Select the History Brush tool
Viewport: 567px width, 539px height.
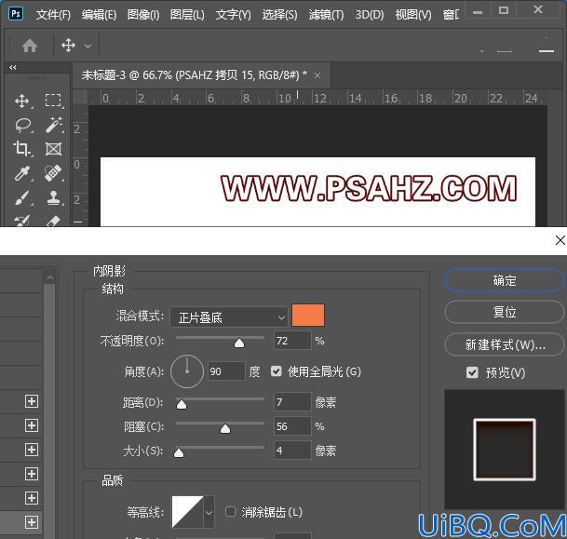(x=21, y=221)
